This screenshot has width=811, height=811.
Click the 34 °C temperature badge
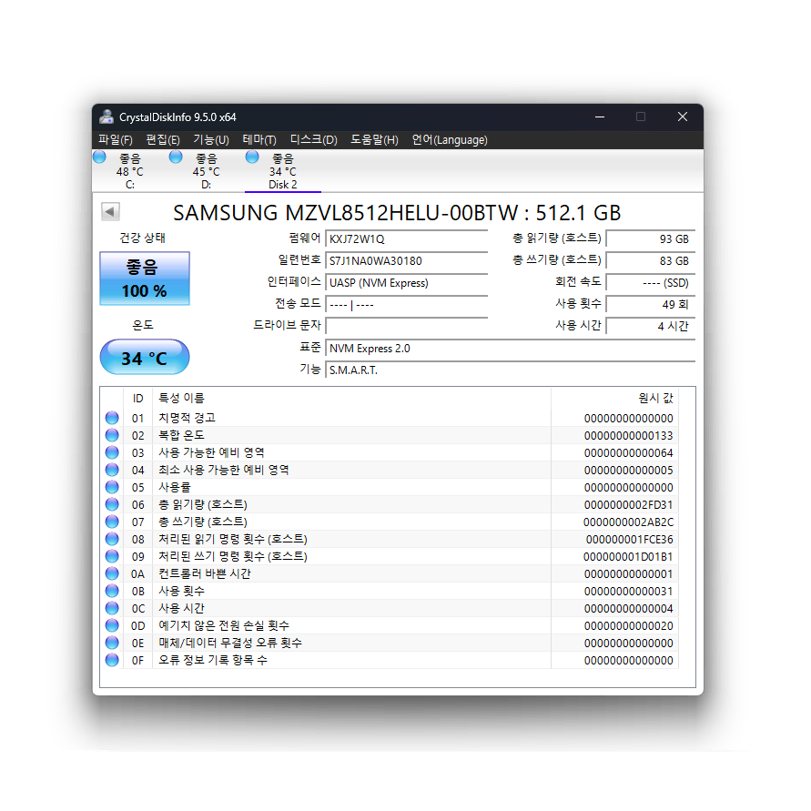tap(144, 357)
